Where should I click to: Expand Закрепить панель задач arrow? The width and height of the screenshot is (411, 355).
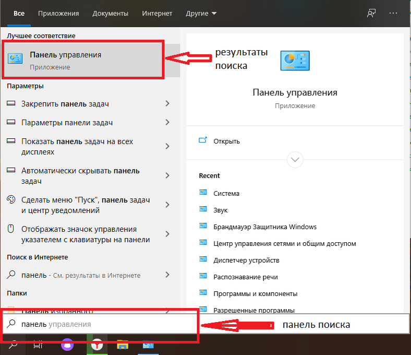point(167,103)
